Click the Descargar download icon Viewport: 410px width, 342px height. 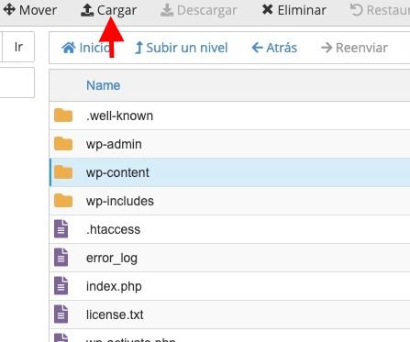pyautogui.click(x=167, y=10)
